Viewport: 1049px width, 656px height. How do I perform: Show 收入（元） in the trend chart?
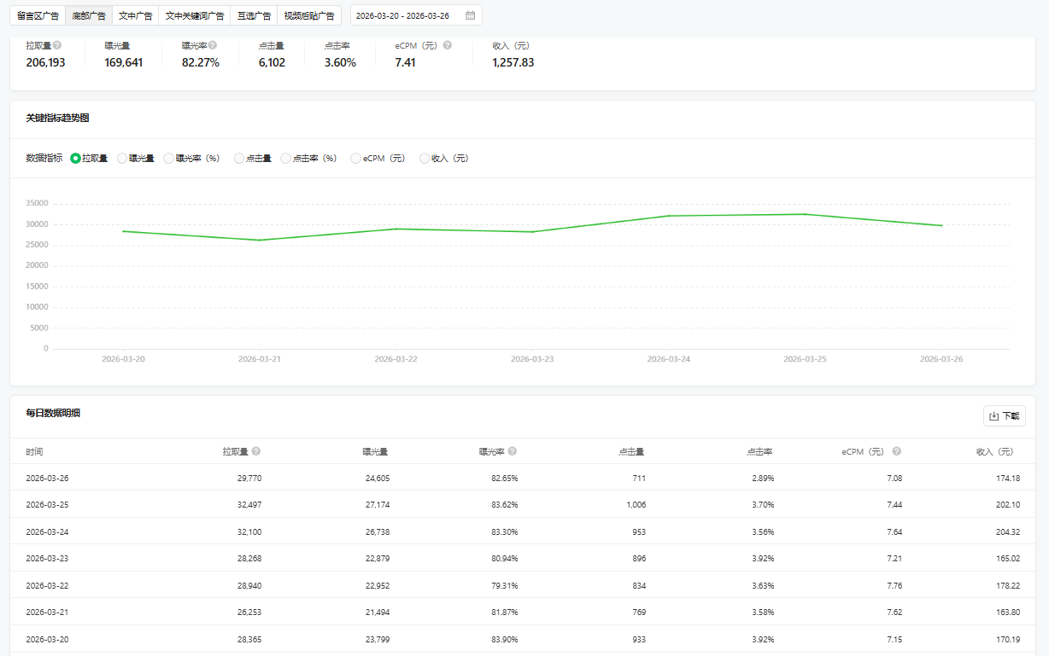[x=425, y=158]
